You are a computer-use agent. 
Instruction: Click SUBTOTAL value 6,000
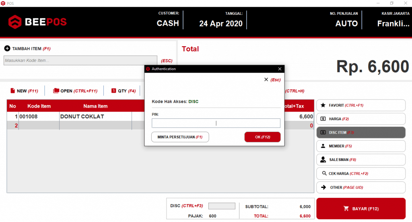coord(305,206)
